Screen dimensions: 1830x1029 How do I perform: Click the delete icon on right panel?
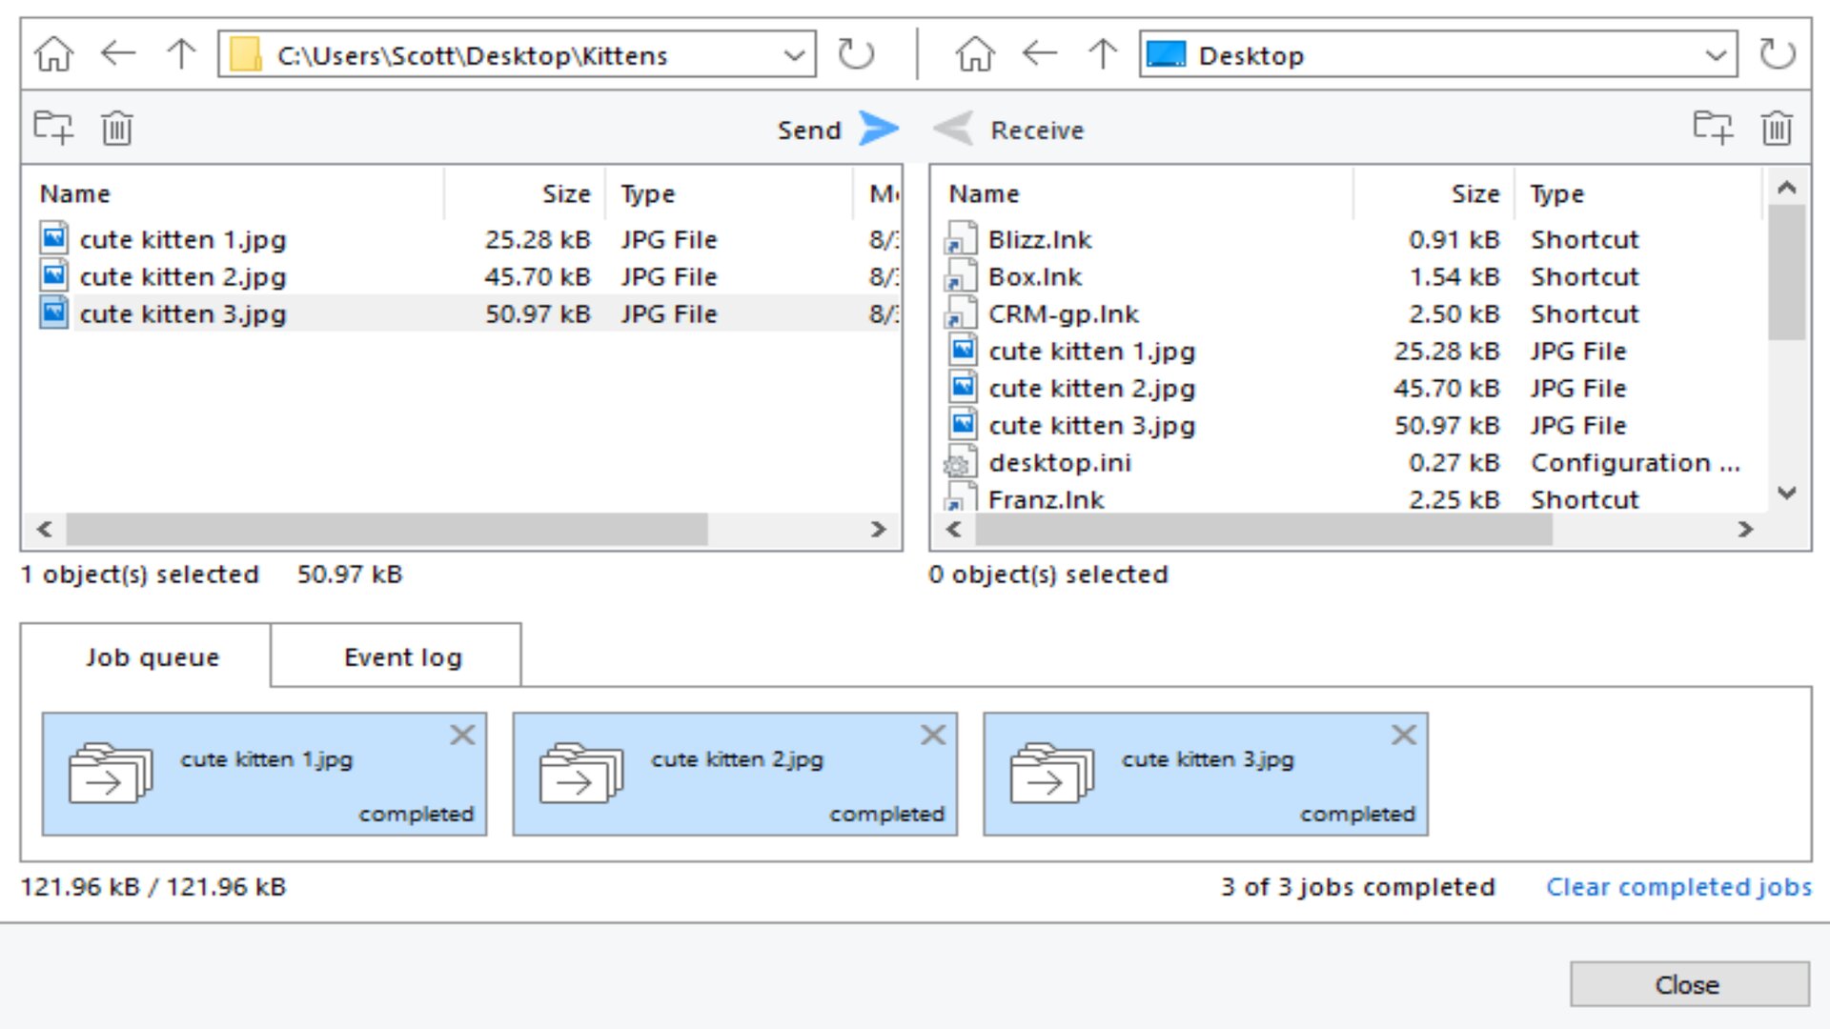click(x=1778, y=129)
